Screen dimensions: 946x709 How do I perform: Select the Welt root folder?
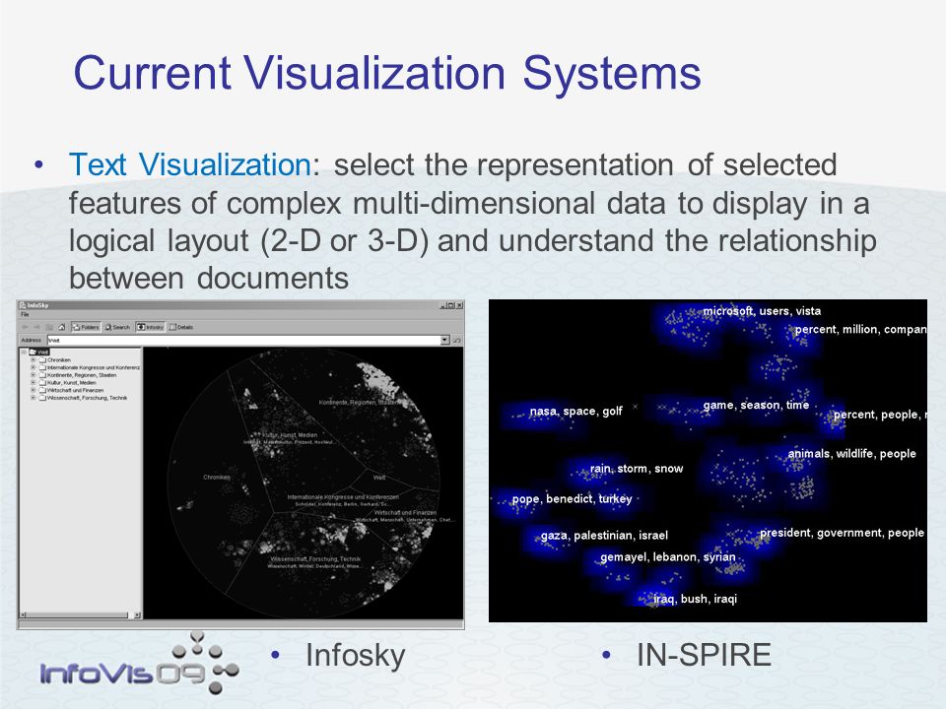click(x=39, y=353)
